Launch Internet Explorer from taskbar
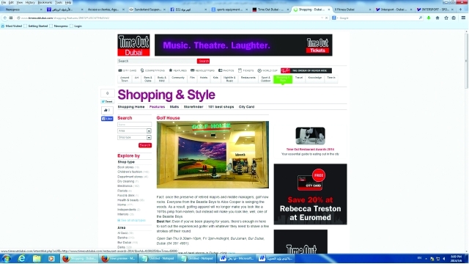This screenshot has height=264, width=469. point(21,258)
